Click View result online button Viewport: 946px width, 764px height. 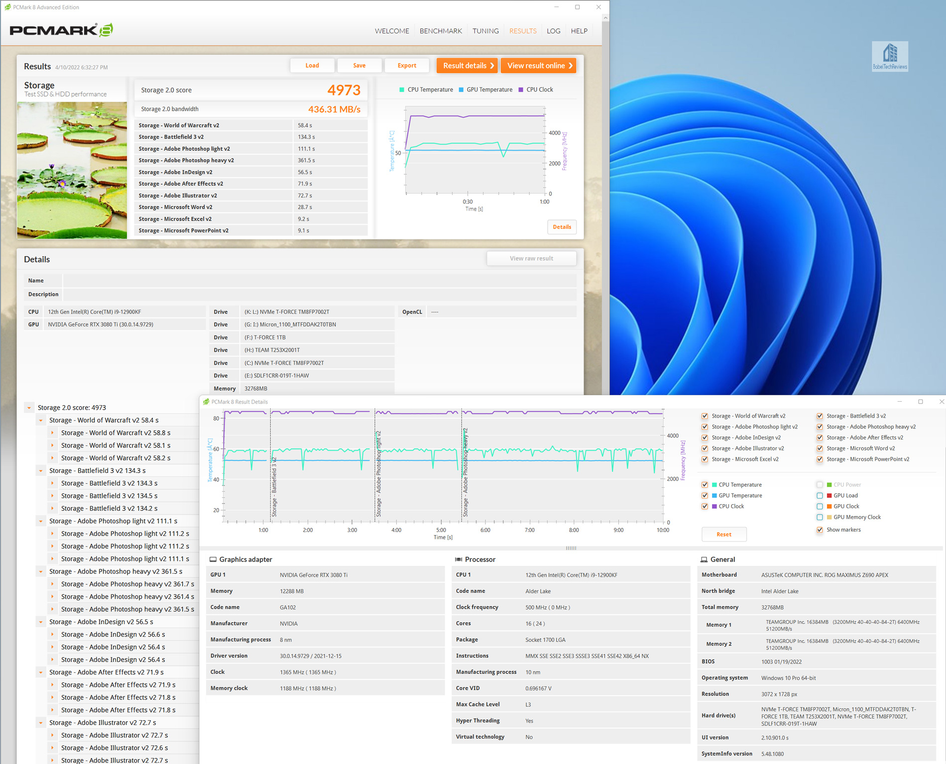click(x=538, y=66)
